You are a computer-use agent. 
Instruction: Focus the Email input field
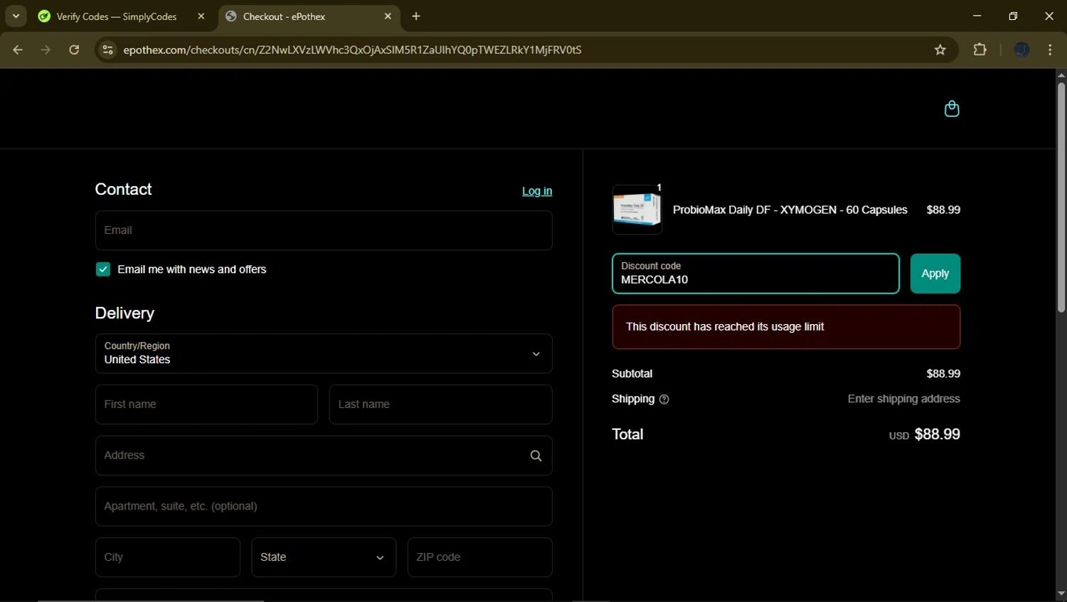pos(324,230)
